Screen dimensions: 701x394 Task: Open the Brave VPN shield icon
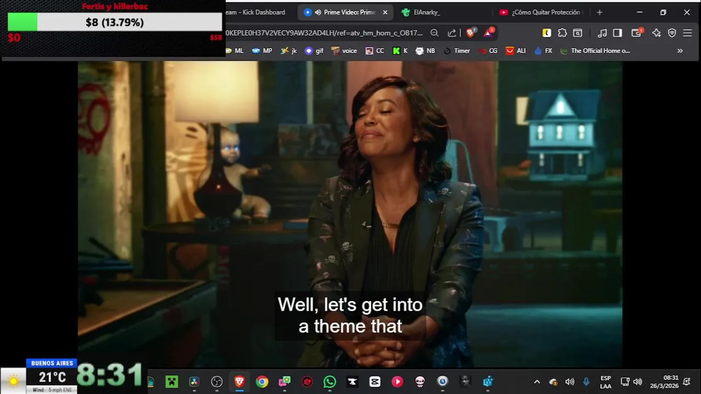click(672, 33)
